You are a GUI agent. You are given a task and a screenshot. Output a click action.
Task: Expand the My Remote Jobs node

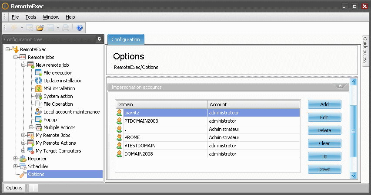[x=23, y=135]
